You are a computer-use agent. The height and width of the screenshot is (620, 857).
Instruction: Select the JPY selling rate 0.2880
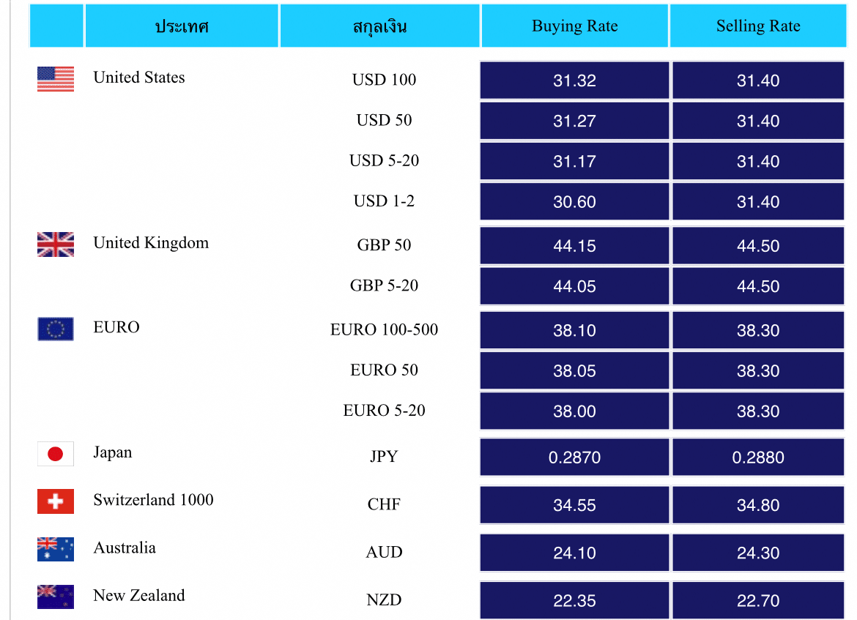click(x=758, y=457)
